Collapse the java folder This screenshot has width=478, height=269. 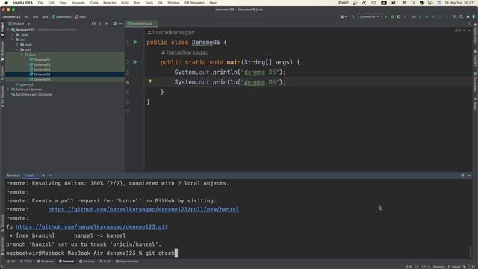(x=22, y=55)
